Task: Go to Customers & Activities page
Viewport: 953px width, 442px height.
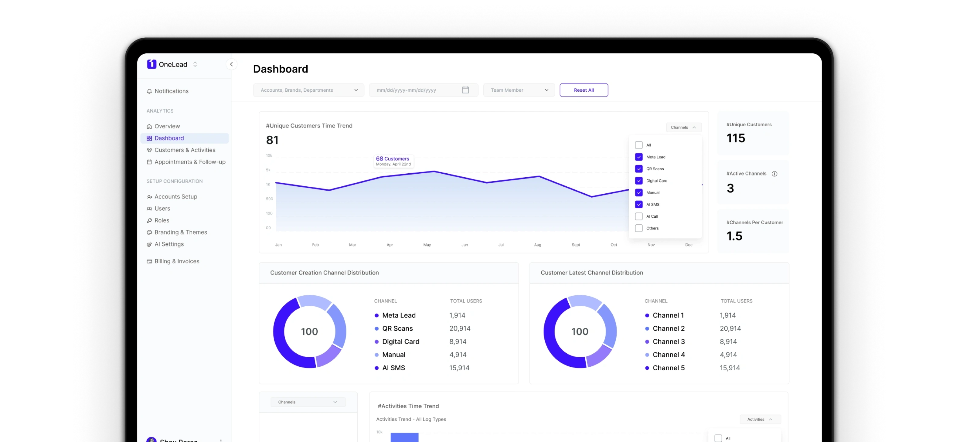Action: (x=185, y=150)
